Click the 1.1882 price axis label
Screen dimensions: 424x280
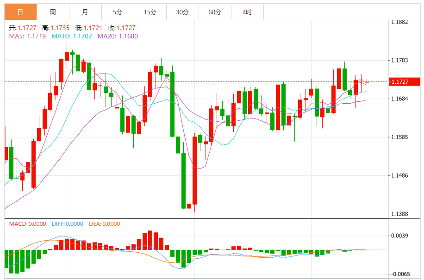tap(399, 22)
